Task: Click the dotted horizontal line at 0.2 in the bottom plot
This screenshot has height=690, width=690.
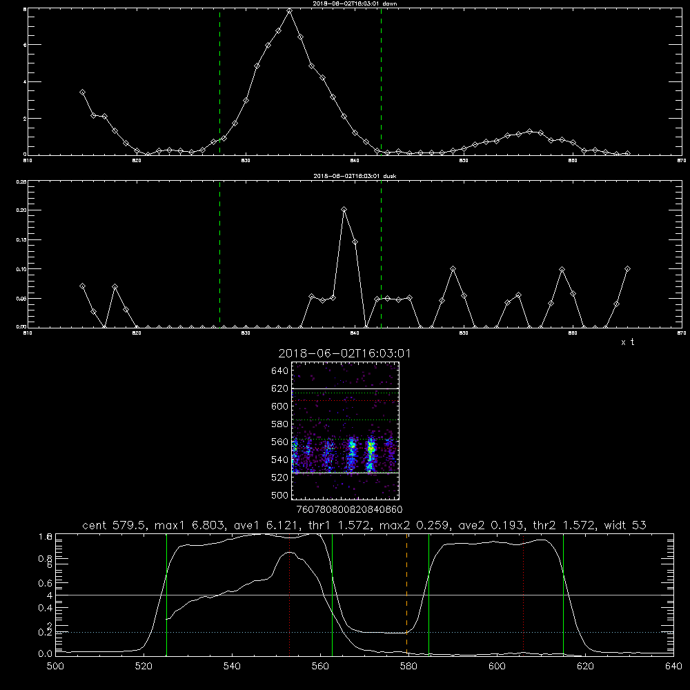Action: click(364, 632)
